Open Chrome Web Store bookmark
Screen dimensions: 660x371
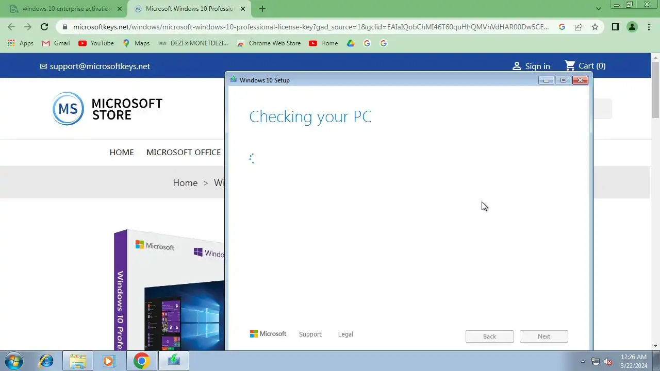[x=269, y=43]
